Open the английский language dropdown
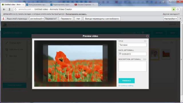The height and width of the screenshot is (103, 183). [37, 19]
